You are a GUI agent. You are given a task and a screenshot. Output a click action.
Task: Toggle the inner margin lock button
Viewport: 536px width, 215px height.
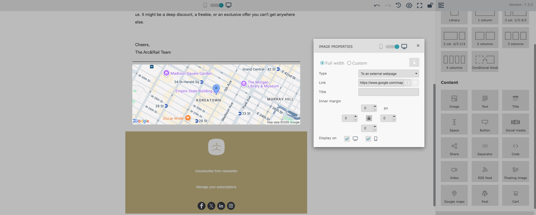[369, 118]
